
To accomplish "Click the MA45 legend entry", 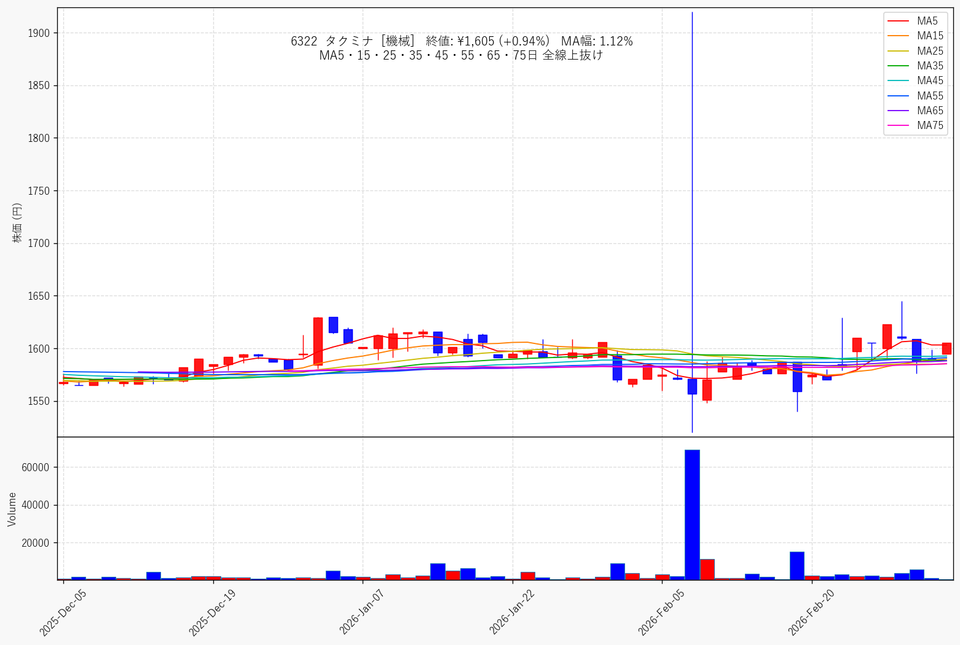I will click(x=916, y=80).
